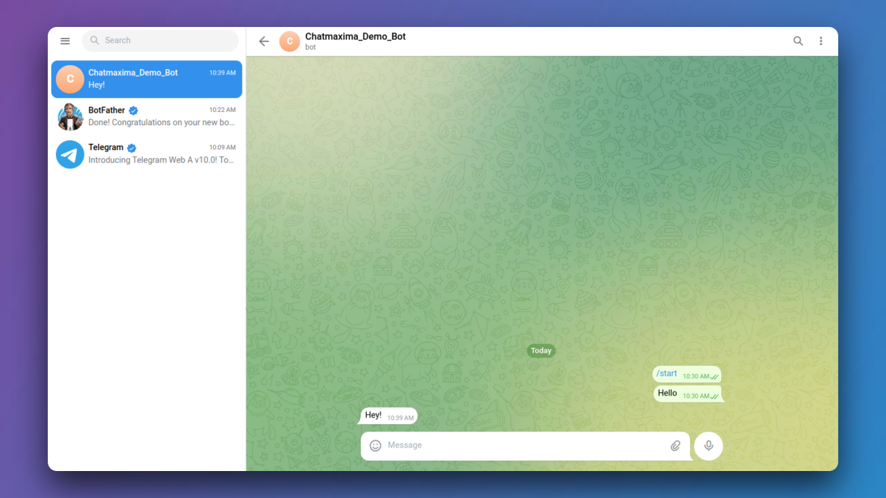Open the hamburger main menu
This screenshot has width=886, height=498.
[x=65, y=41]
